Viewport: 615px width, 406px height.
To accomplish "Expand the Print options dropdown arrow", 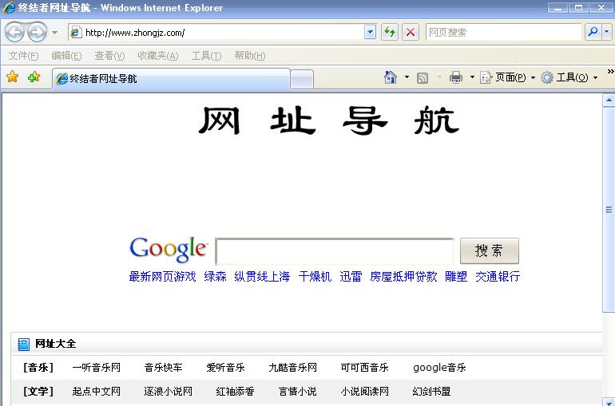I will pyautogui.click(x=472, y=77).
